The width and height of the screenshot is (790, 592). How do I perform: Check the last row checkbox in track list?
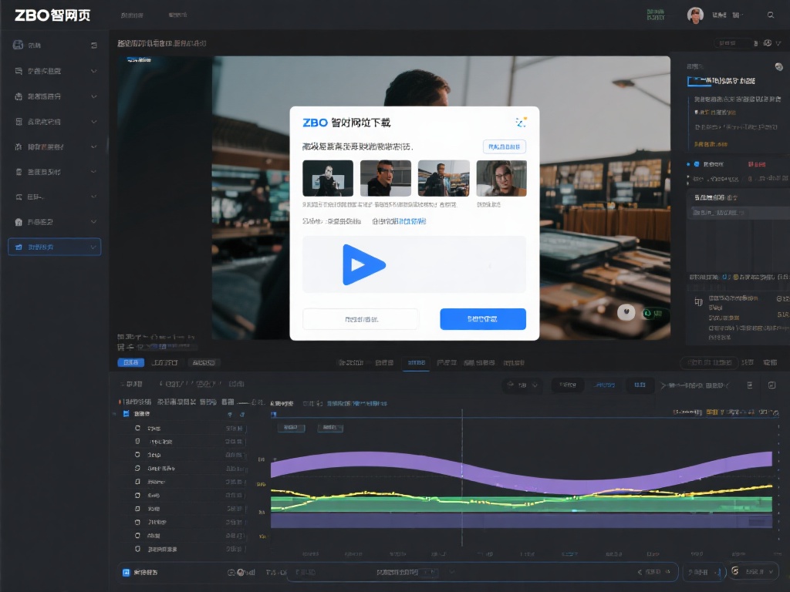pyautogui.click(x=137, y=550)
